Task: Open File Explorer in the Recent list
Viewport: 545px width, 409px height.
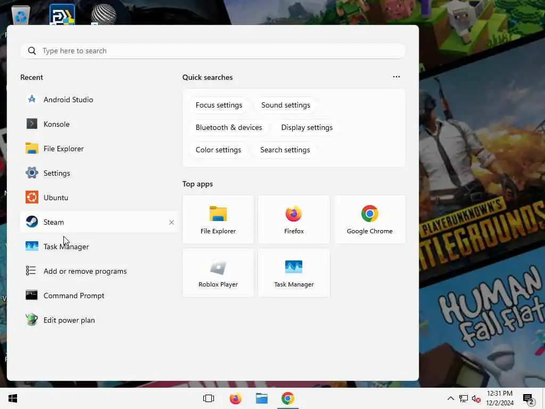Action: tap(99, 149)
